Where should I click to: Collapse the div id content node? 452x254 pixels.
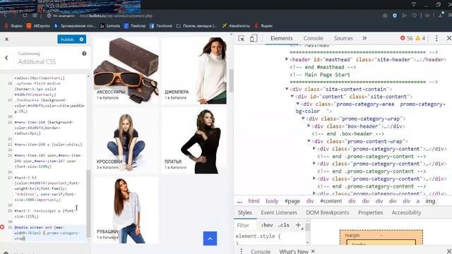click(292, 96)
